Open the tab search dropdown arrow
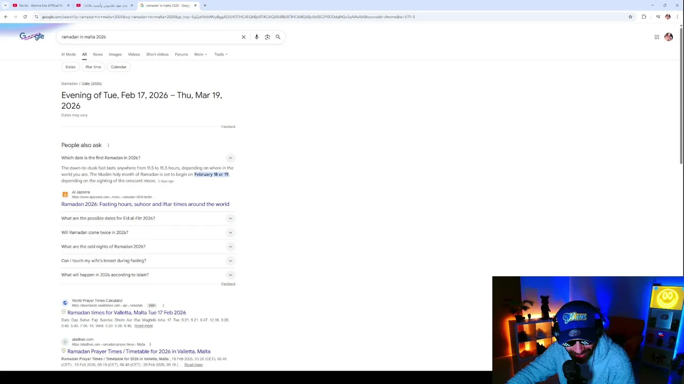This screenshot has height=384, width=684. pos(5,5)
